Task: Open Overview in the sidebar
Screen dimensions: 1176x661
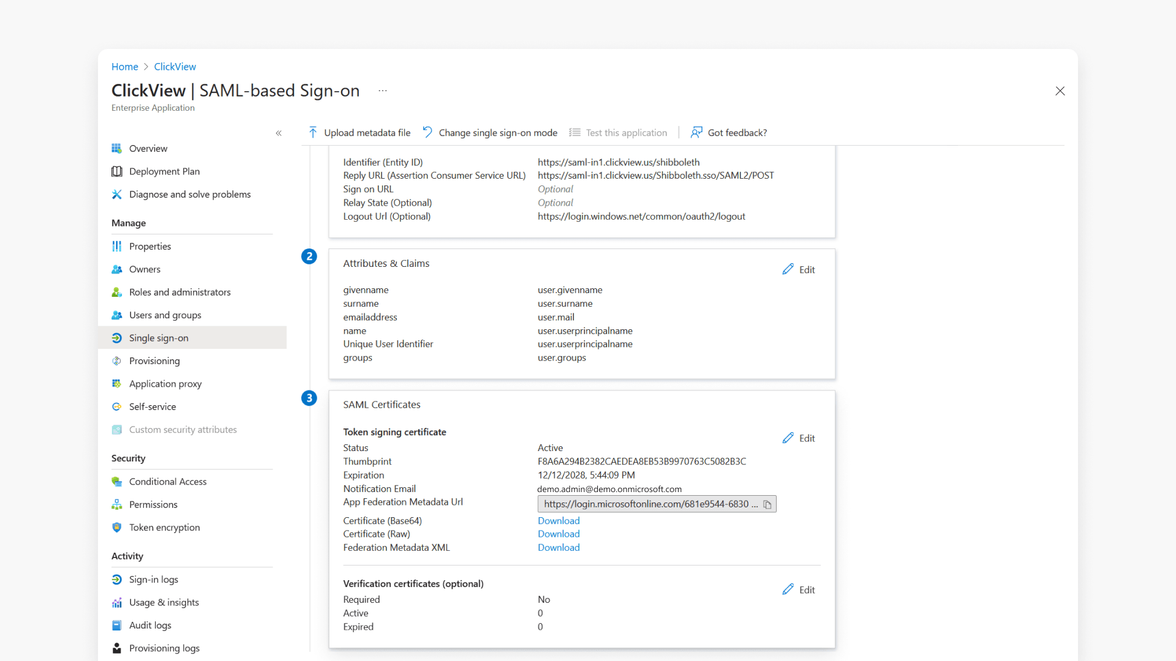Action: point(148,148)
